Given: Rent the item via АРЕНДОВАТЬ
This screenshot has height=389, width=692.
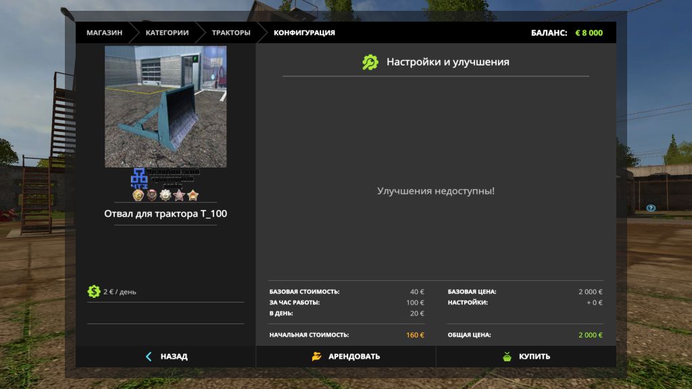Looking at the screenshot, I should coord(346,357).
